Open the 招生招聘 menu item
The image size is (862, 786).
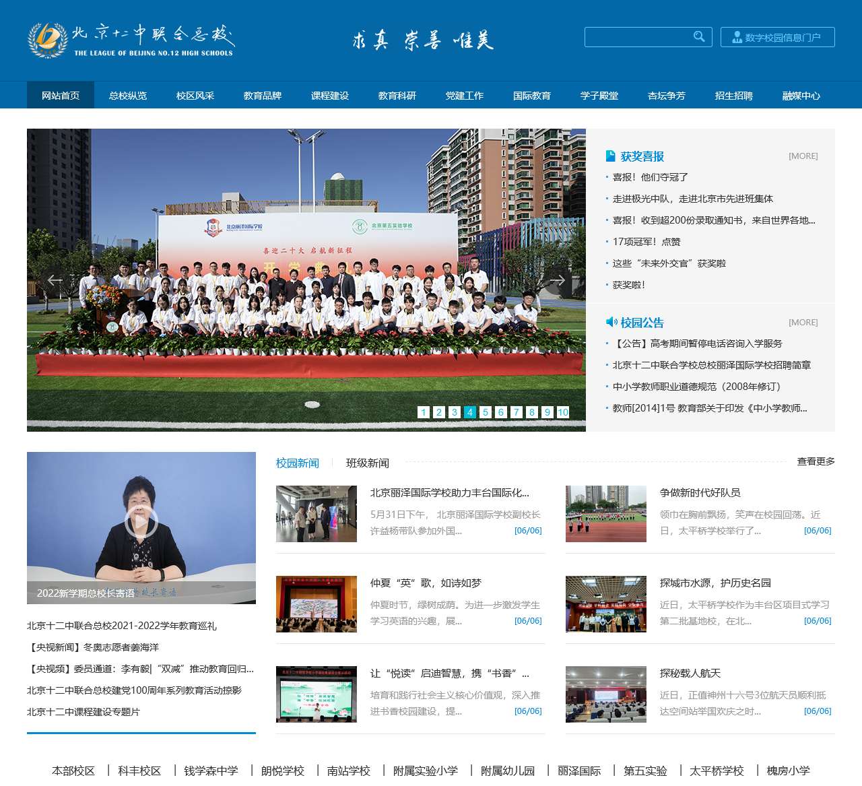[732, 95]
